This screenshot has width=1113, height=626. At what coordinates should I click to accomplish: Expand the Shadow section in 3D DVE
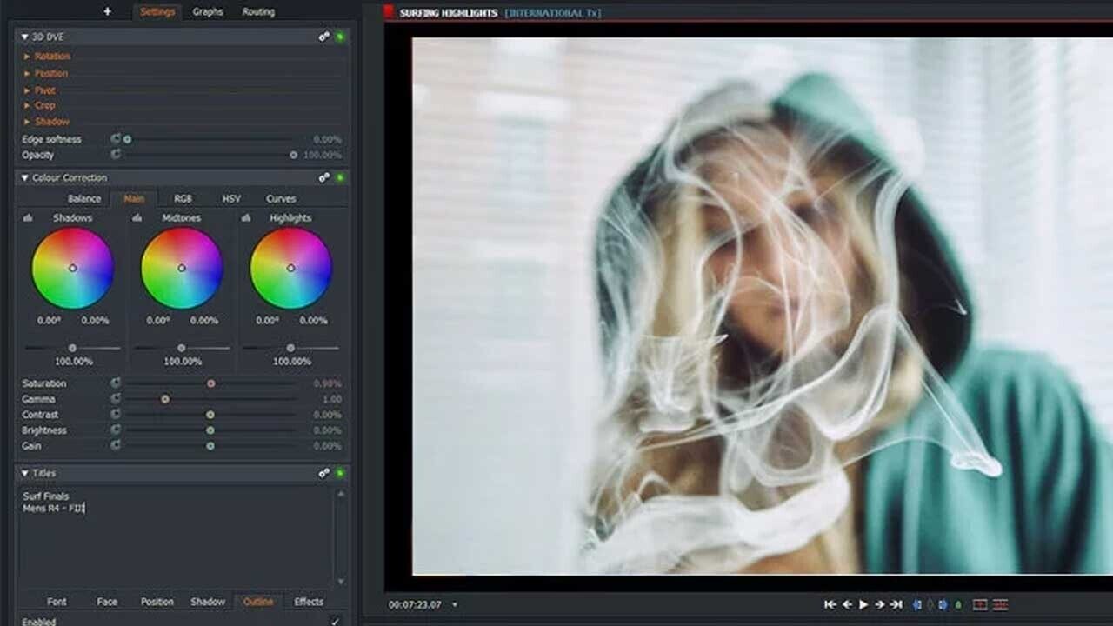click(x=52, y=122)
